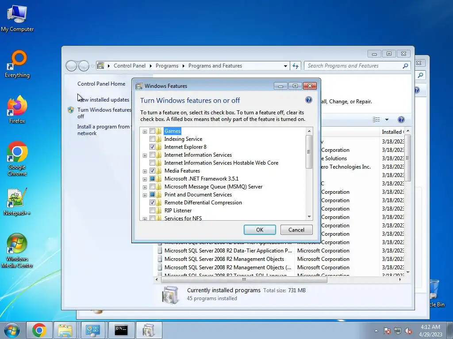This screenshot has height=339, width=453.
Task: Click the programs list vertical scrollbar thumb
Action: 407,158
